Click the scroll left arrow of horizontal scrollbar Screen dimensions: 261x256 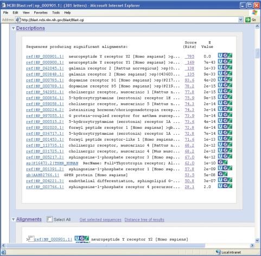(3, 246)
